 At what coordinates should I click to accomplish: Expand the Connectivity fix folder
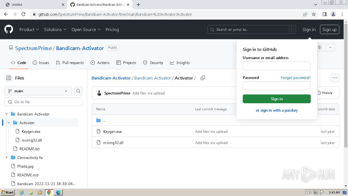(7, 158)
